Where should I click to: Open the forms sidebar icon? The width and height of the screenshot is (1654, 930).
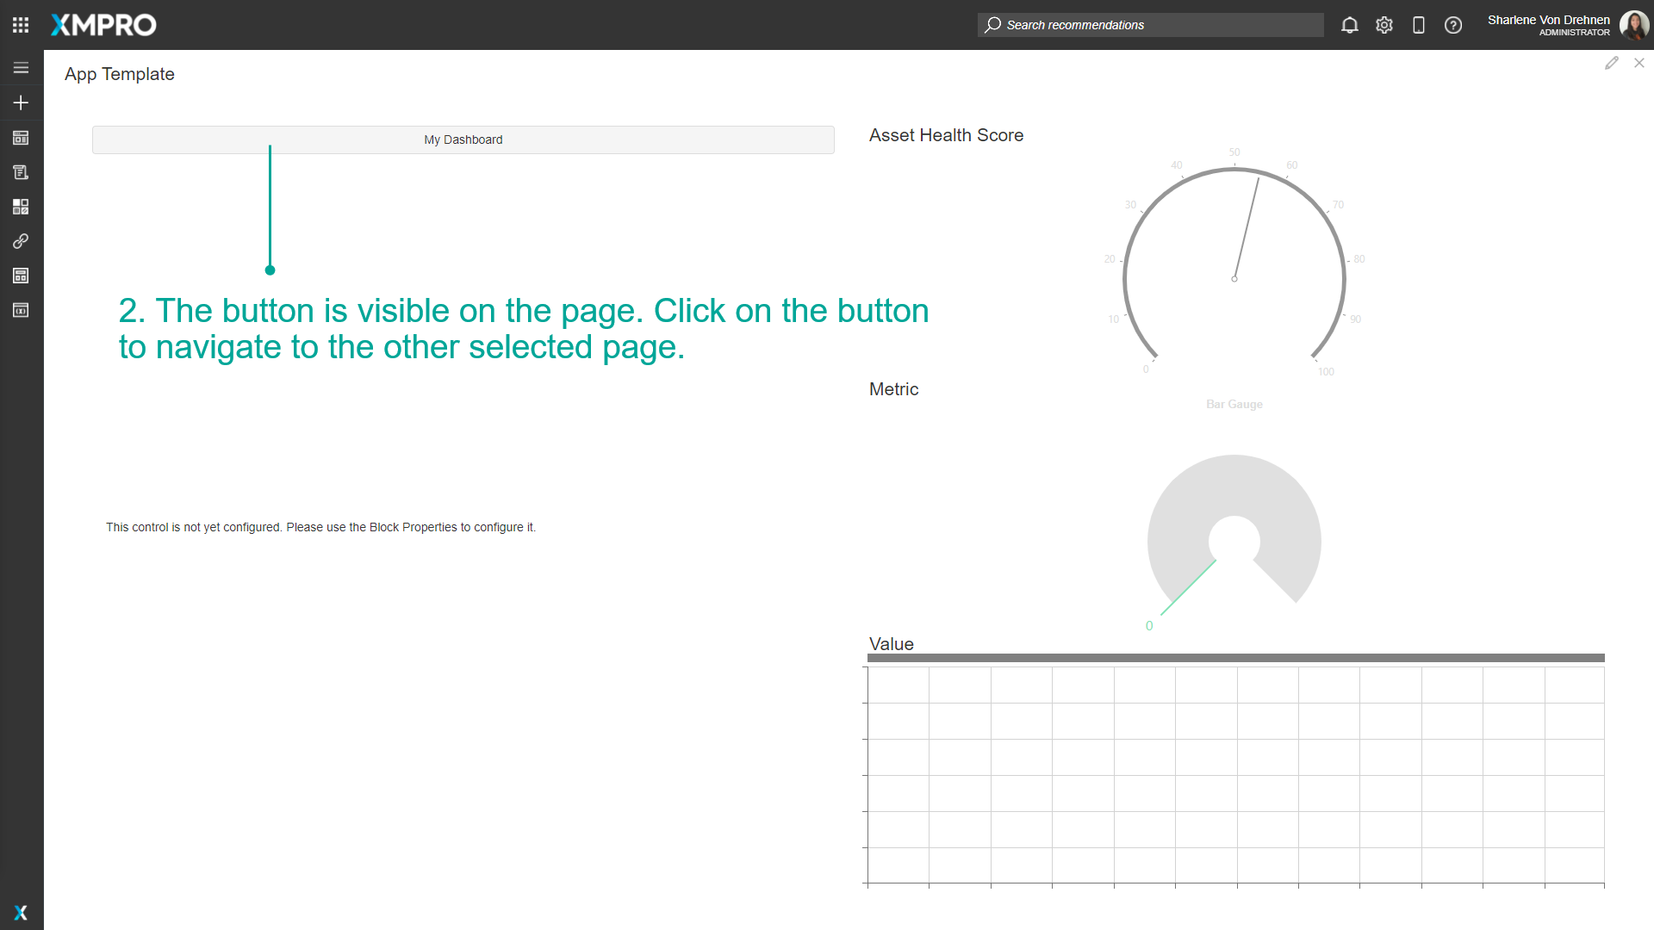[21, 172]
